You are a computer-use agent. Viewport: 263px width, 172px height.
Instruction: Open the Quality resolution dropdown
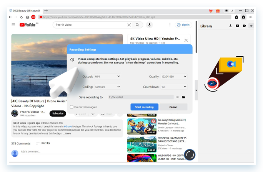pos(174,77)
